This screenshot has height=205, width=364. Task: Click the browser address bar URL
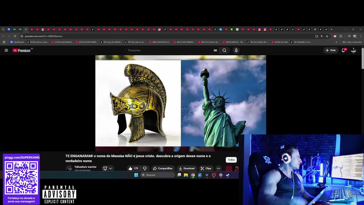coord(44,36)
